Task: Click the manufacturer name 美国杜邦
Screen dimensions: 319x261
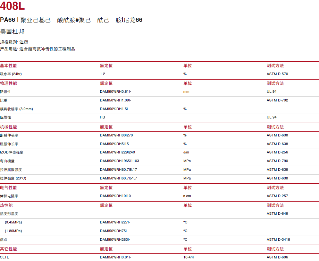Action: pyautogui.click(x=12, y=31)
